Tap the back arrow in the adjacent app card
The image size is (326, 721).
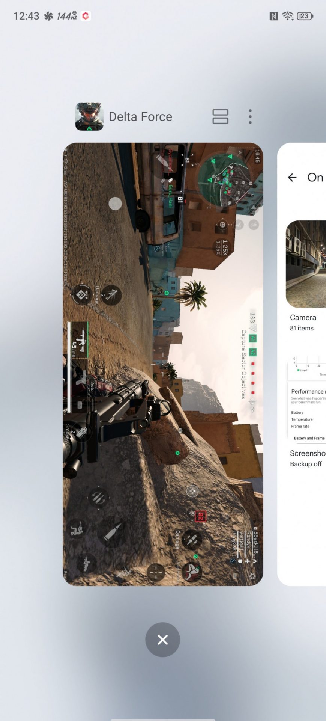[x=292, y=178]
